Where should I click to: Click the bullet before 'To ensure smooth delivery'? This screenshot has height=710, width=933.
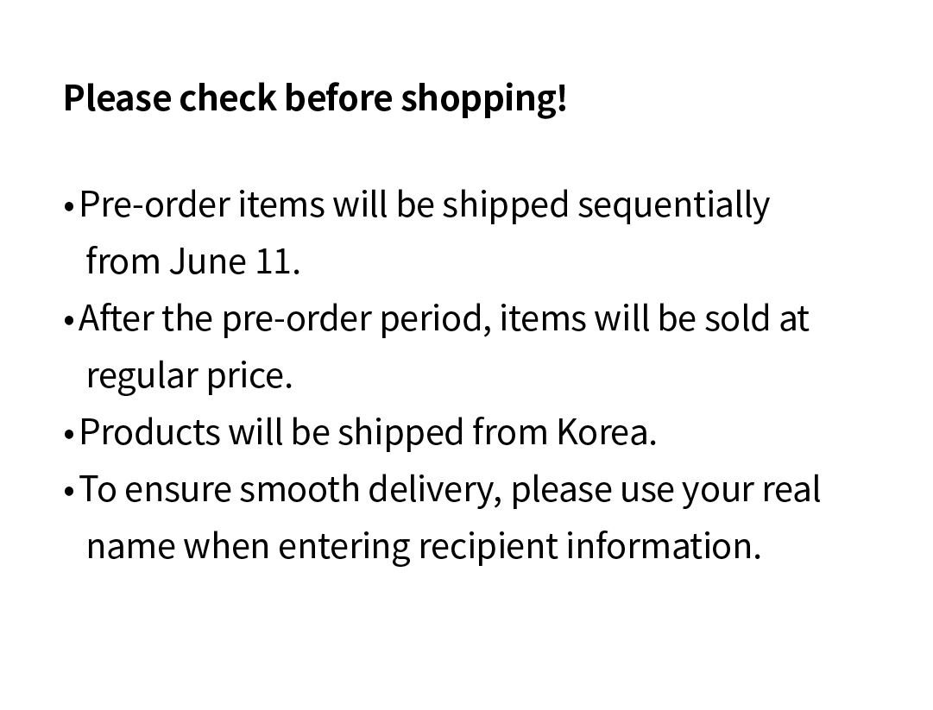(x=69, y=493)
